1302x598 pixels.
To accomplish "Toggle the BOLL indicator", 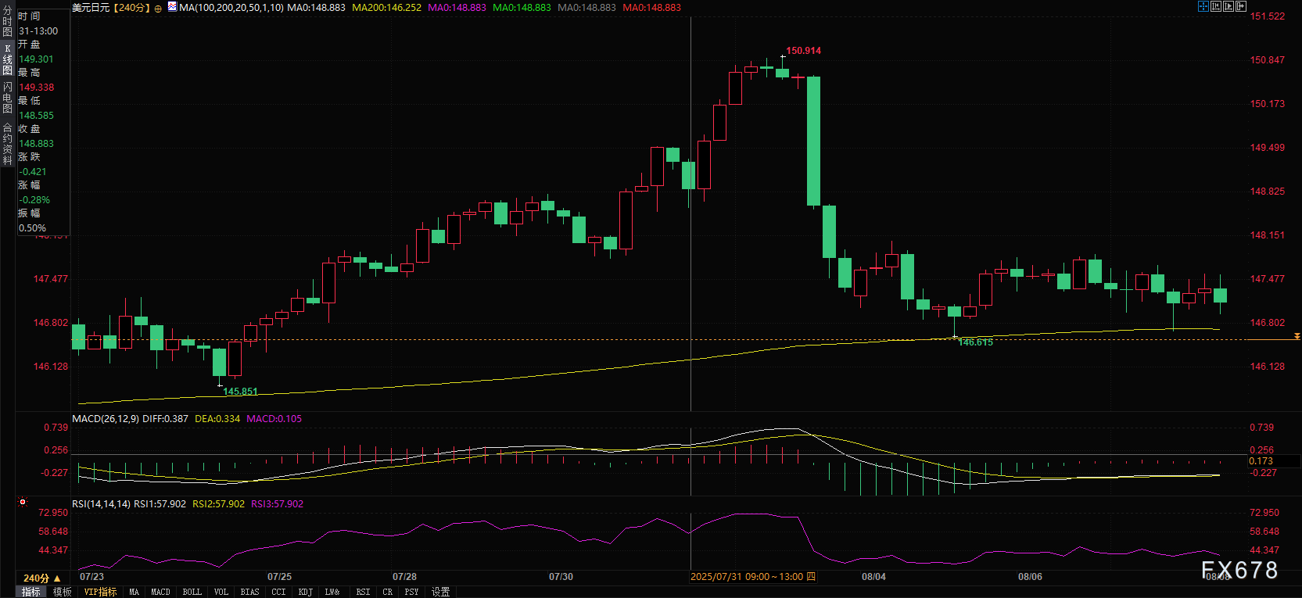I will (x=192, y=592).
